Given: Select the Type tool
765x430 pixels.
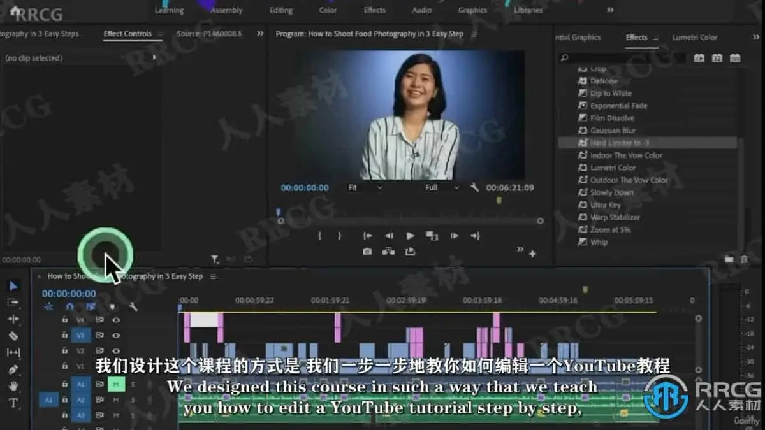Looking at the screenshot, I should point(13,403).
